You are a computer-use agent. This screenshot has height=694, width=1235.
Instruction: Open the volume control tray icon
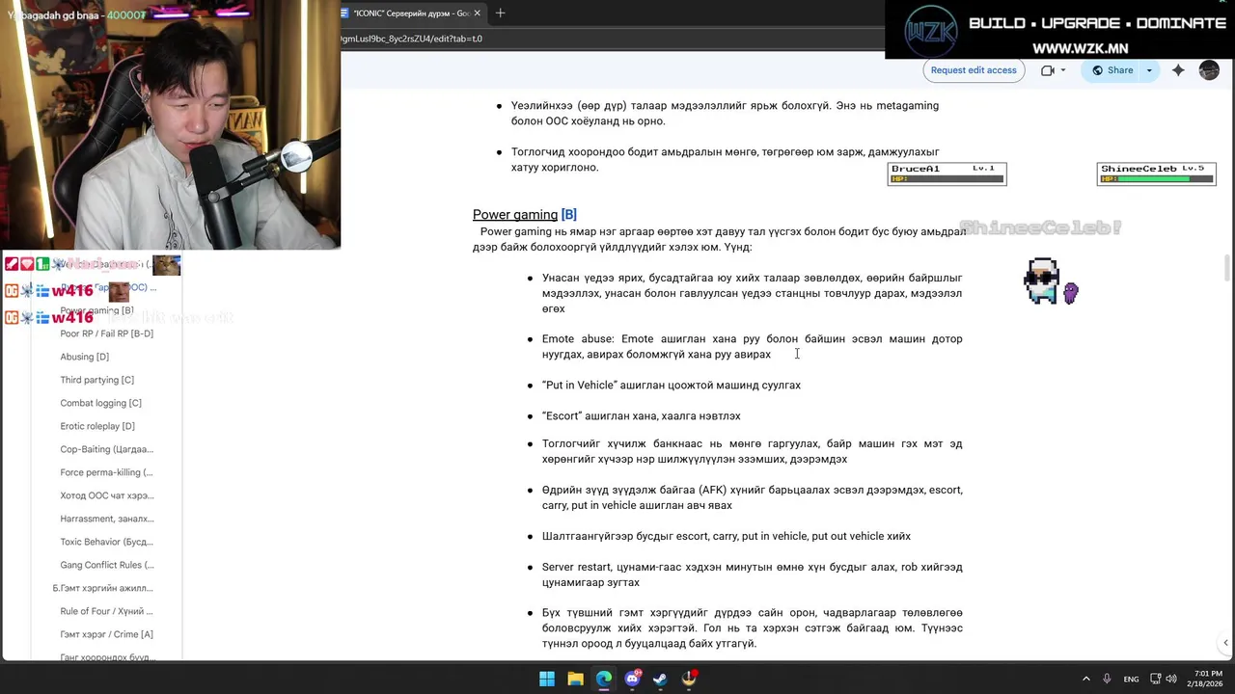[1171, 679]
